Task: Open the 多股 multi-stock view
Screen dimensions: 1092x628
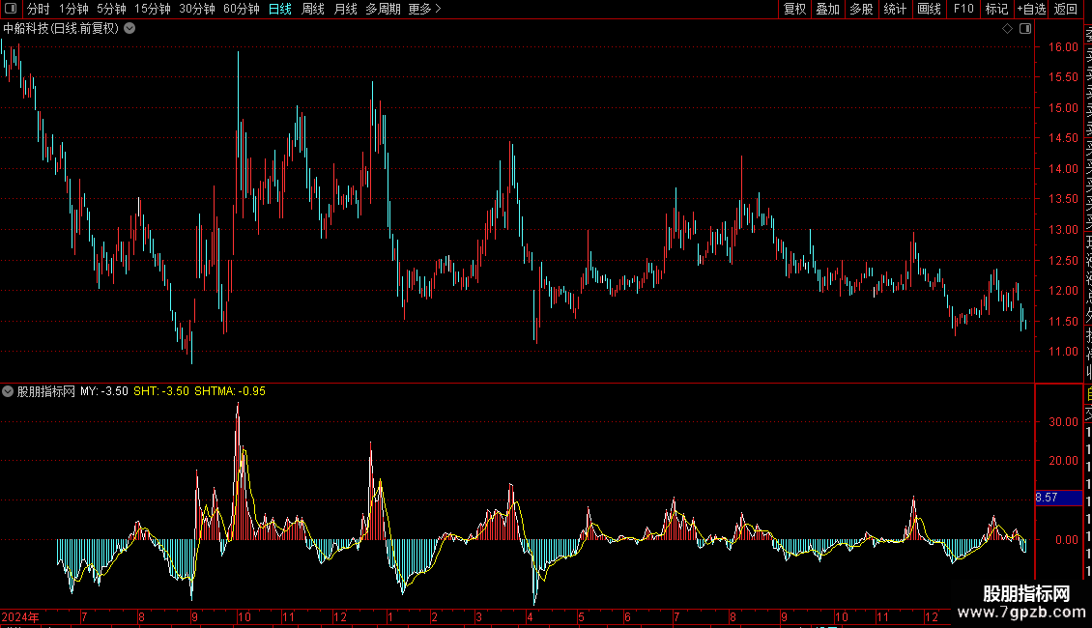Action: [861, 9]
